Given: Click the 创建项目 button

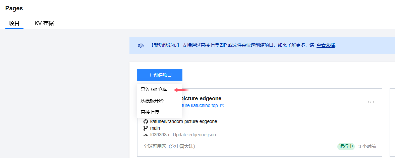Looking at the screenshot, I should pyautogui.click(x=160, y=75).
